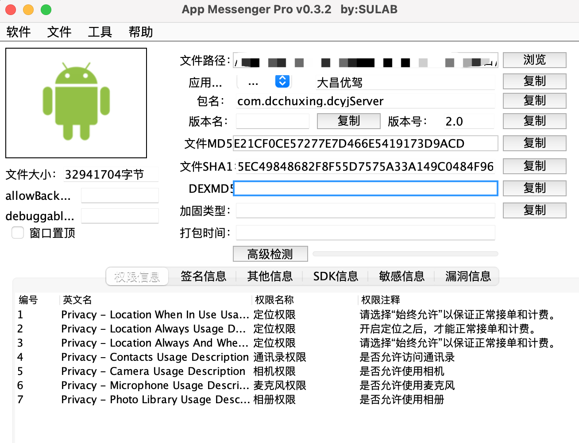Viewport: 579px width, 443px height.
Task: Click the DEXMD5 input field
Action: point(365,188)
